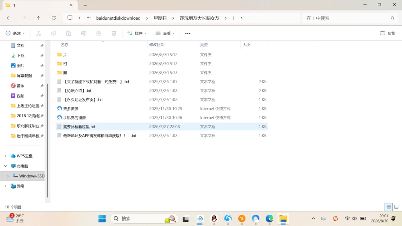Click the Delete trash can icon

pos(114,33)
